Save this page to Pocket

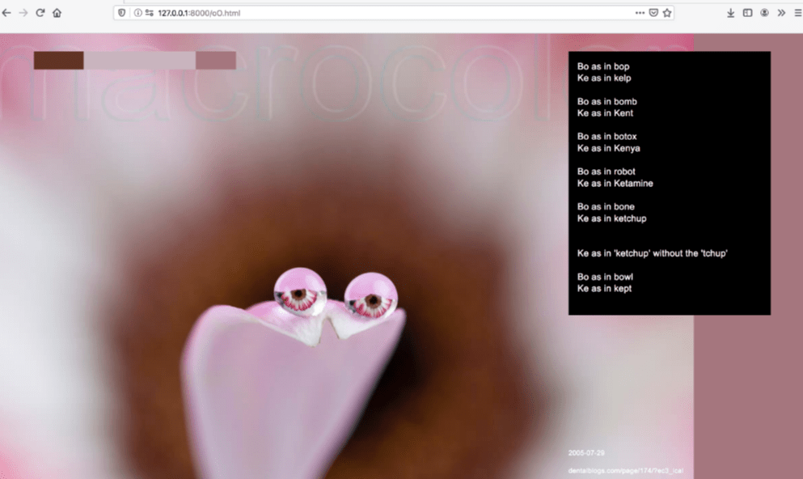click(x=652, y=12)
